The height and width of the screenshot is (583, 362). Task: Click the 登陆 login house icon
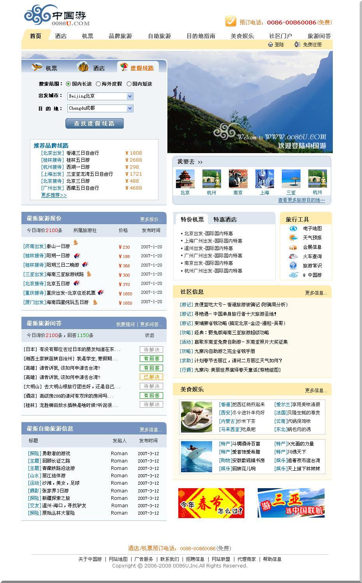pos(271,44)
